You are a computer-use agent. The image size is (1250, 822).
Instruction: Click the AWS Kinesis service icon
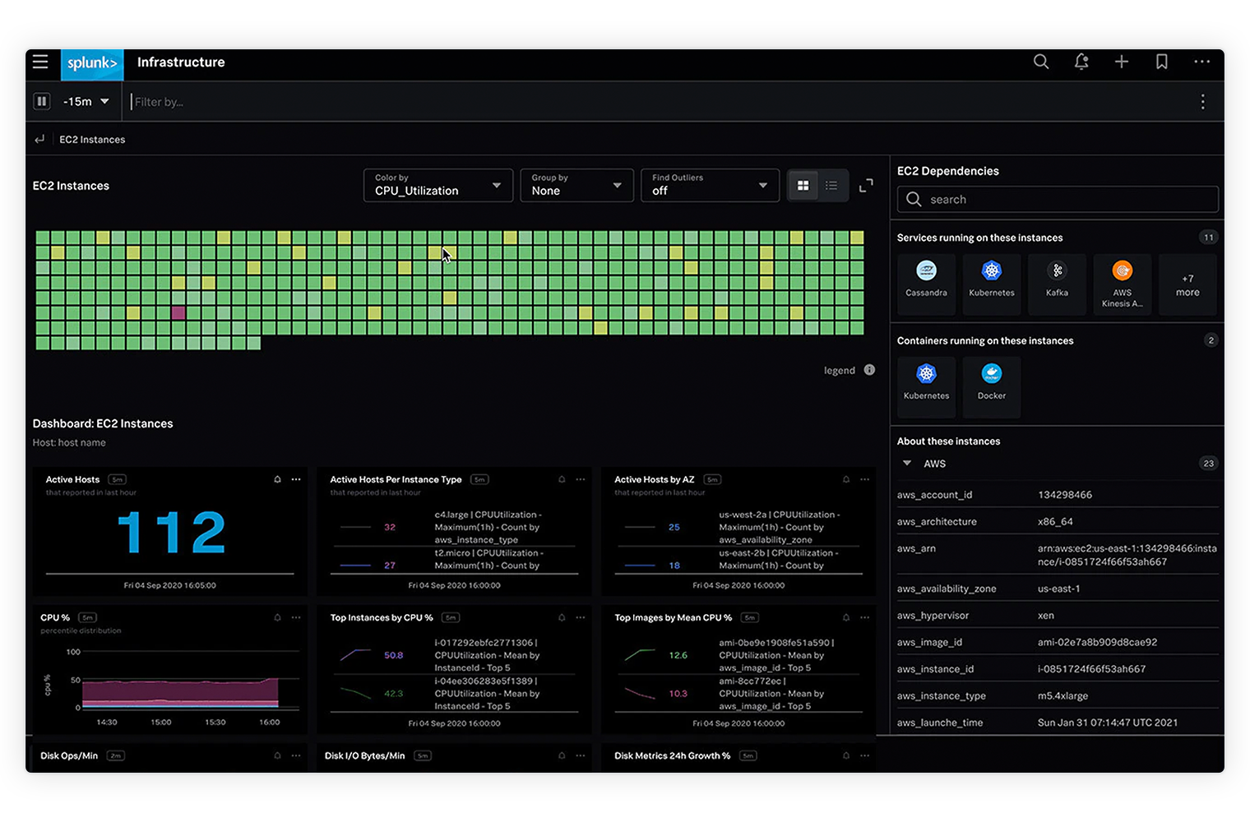pos(1122,284)
